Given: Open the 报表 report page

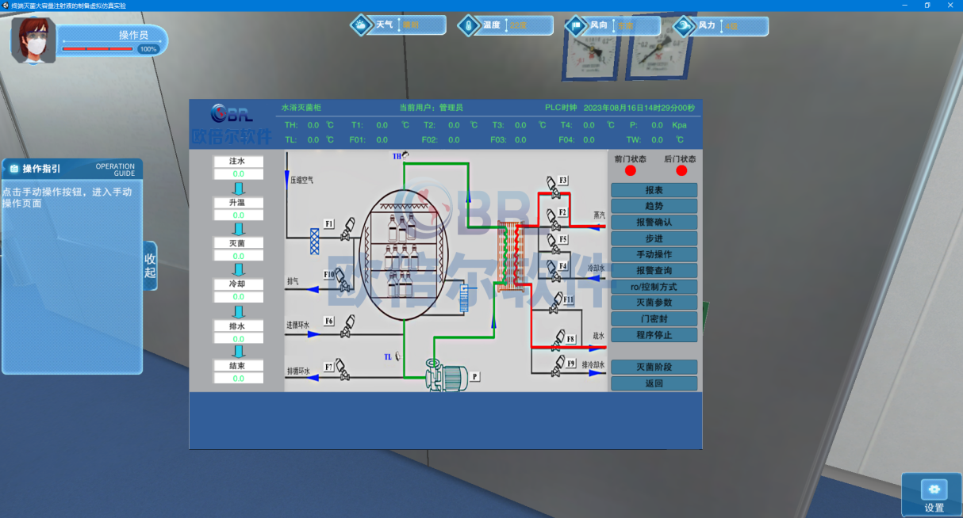Looking at the screenshot, I should click(x=654, y=190).
